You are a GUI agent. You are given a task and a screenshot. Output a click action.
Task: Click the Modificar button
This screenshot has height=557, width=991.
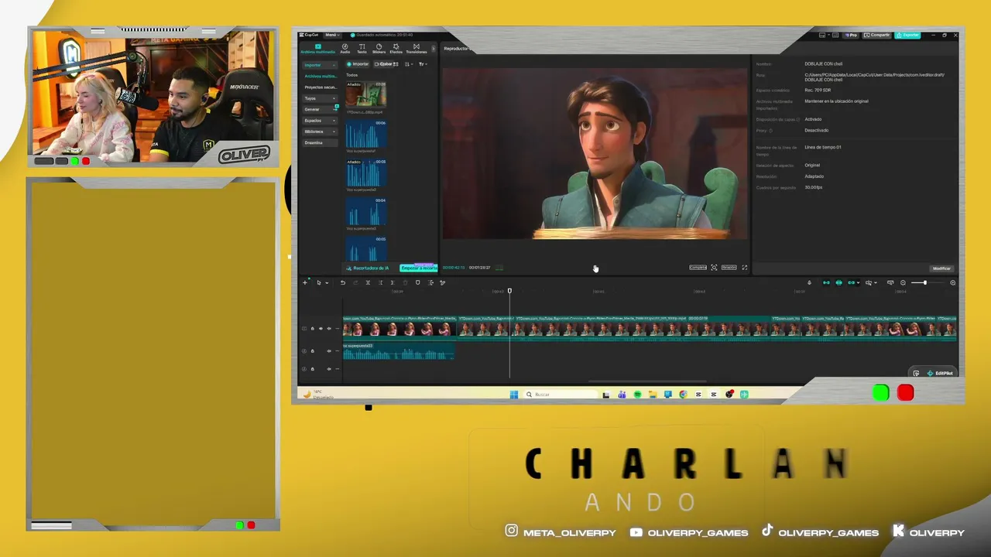pos(941,268)
